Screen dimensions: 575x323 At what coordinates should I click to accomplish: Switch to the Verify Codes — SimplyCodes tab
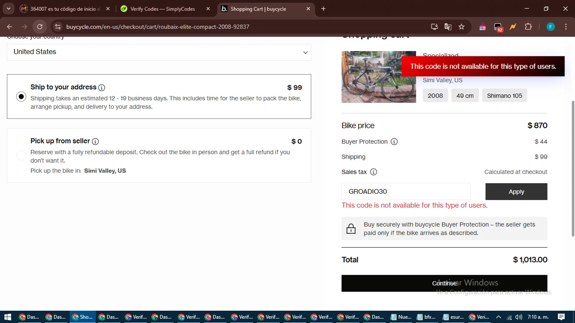tap(163, 8)
